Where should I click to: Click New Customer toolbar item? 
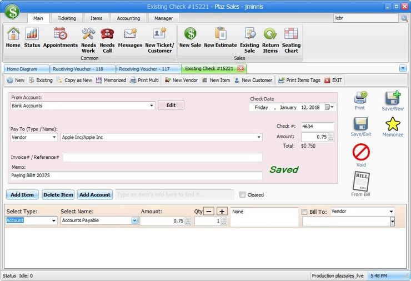(253, 80)
